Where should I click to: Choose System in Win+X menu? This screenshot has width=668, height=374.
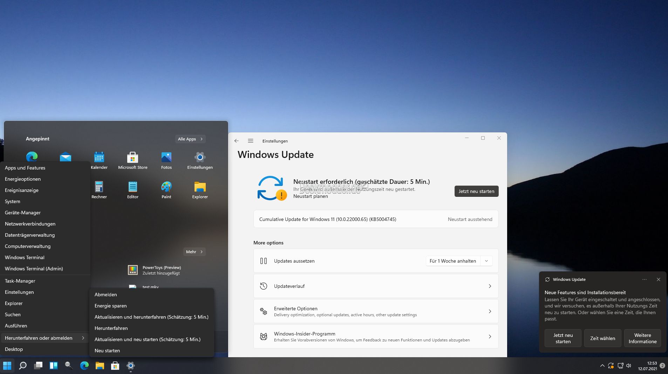click(x=45, y=201)
